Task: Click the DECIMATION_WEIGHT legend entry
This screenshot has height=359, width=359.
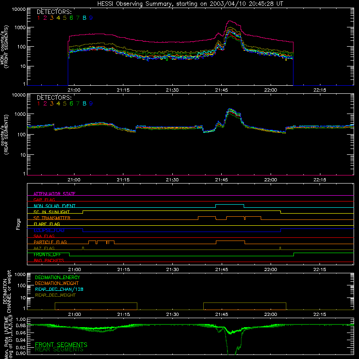Action: (57, 283)
